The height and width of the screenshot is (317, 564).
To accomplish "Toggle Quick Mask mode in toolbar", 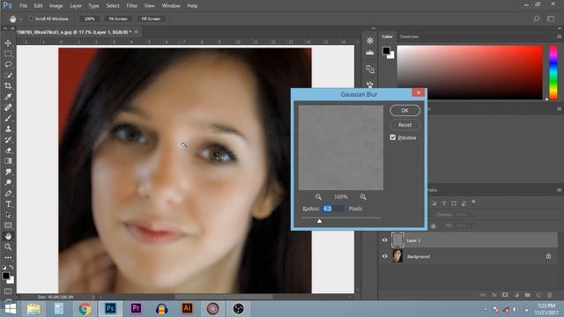I will pyautogui.click(x=8, y=291).
